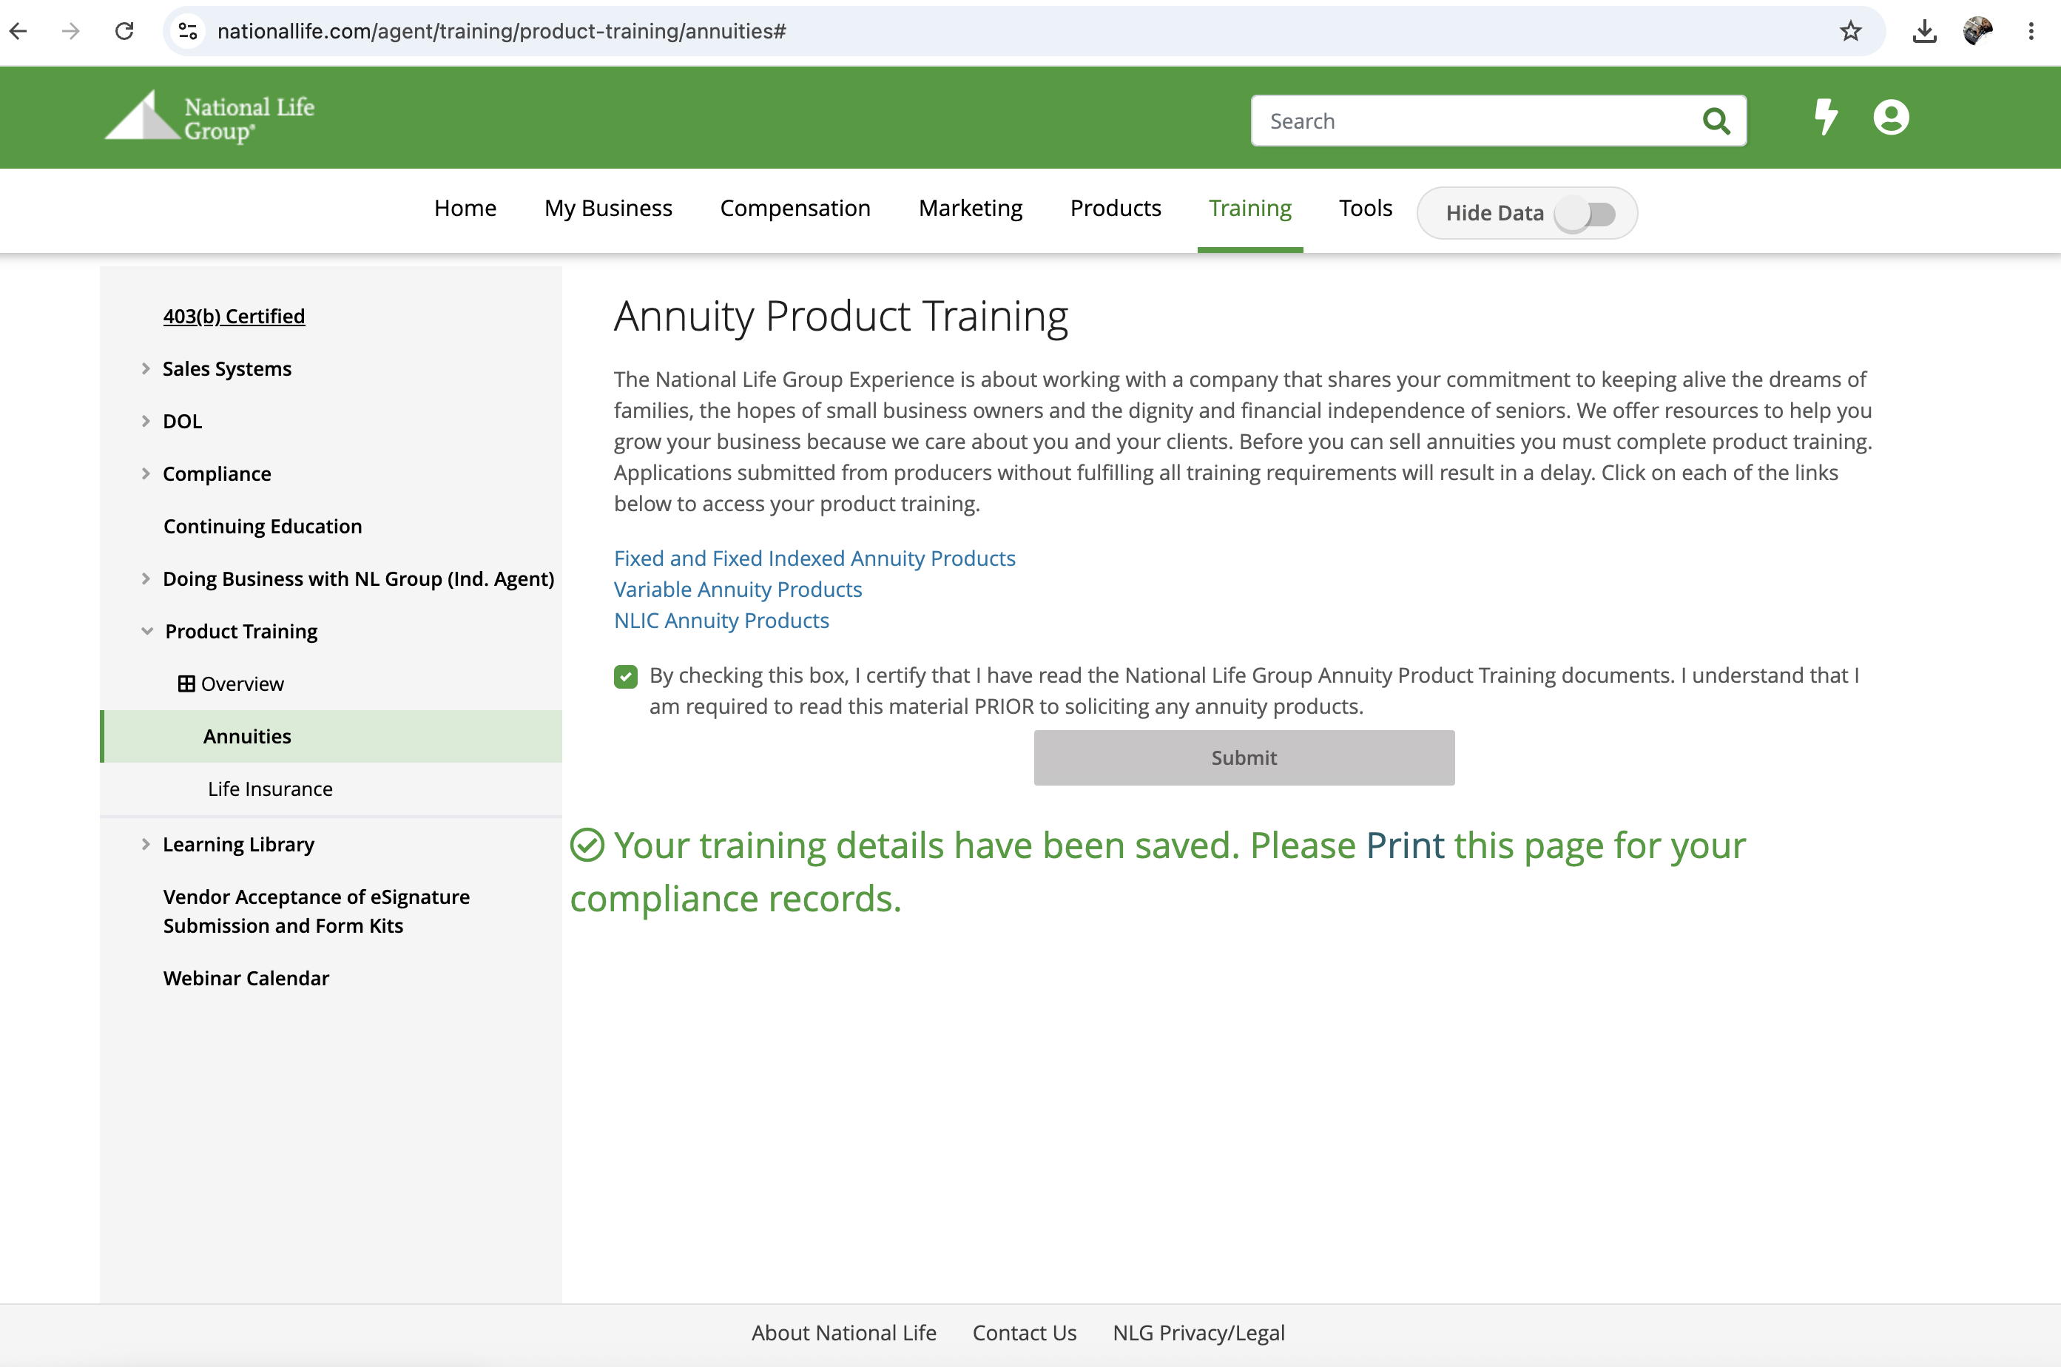Open Continuing Education in sidebar

coord(263,526)
